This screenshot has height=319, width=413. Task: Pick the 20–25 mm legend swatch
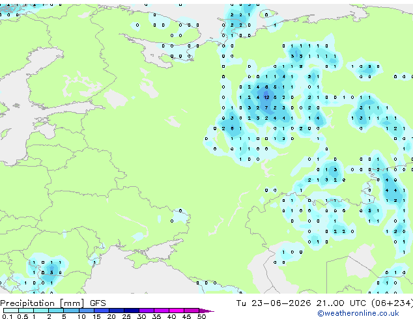117,311
